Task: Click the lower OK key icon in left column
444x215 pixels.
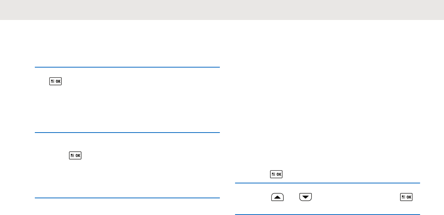Action: pyautogui.click(x=76, y=155)
